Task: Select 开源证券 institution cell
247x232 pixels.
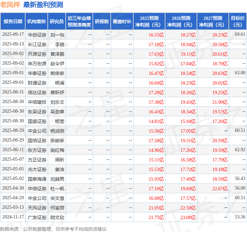Action: click(37, 54)
